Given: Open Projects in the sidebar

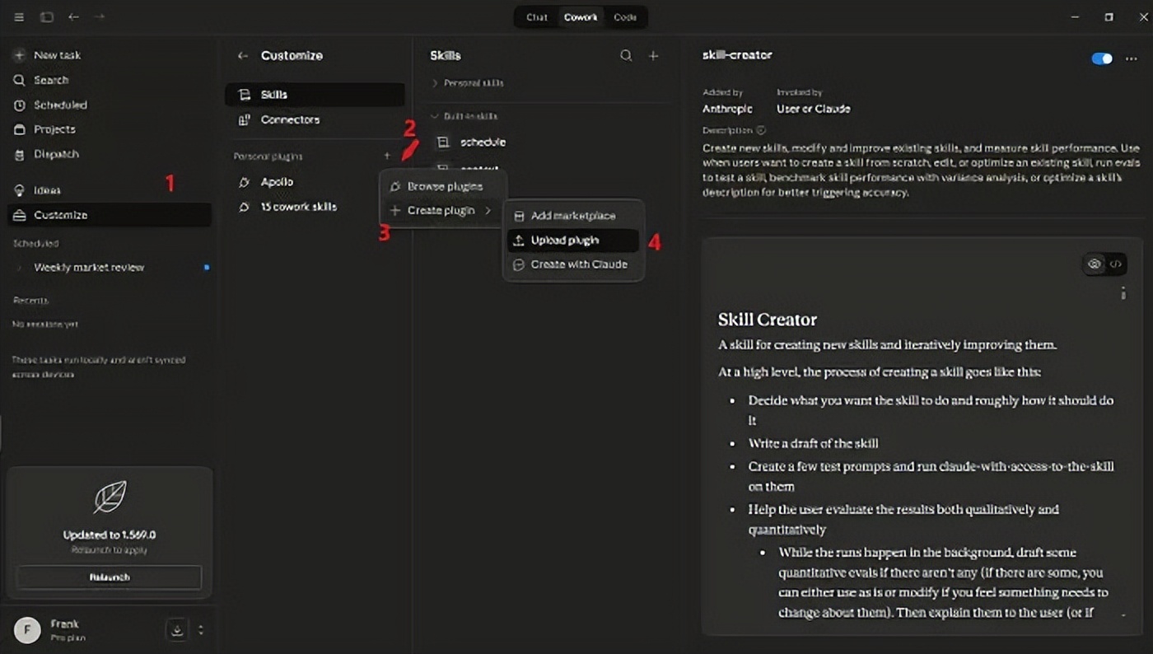Looking at the screenshot, I should point(110,129).
